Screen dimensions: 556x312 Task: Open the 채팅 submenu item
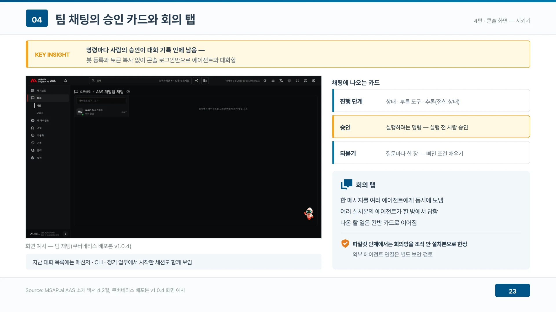(x=39, y=105)
